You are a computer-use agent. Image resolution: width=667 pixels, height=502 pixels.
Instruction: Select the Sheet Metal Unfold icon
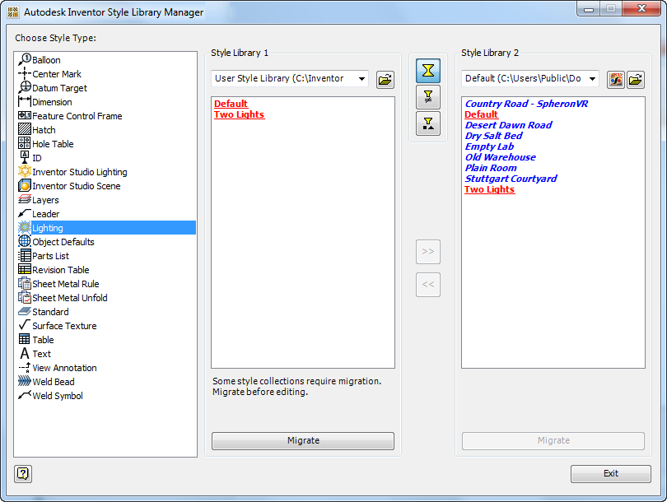pyautogui.click(x=25, y=298)
